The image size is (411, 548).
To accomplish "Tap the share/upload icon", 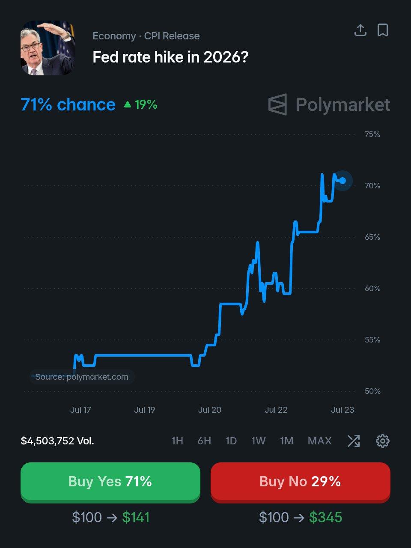I will point(360,30).
